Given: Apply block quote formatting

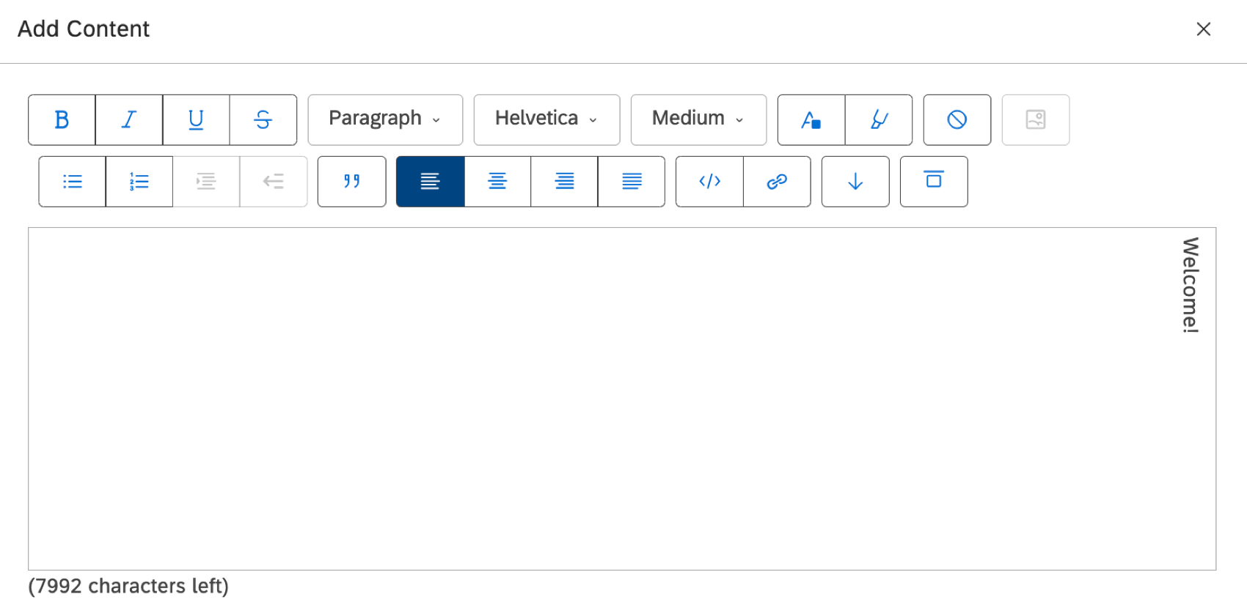Looking at the screenshot, I should point(351,182).
